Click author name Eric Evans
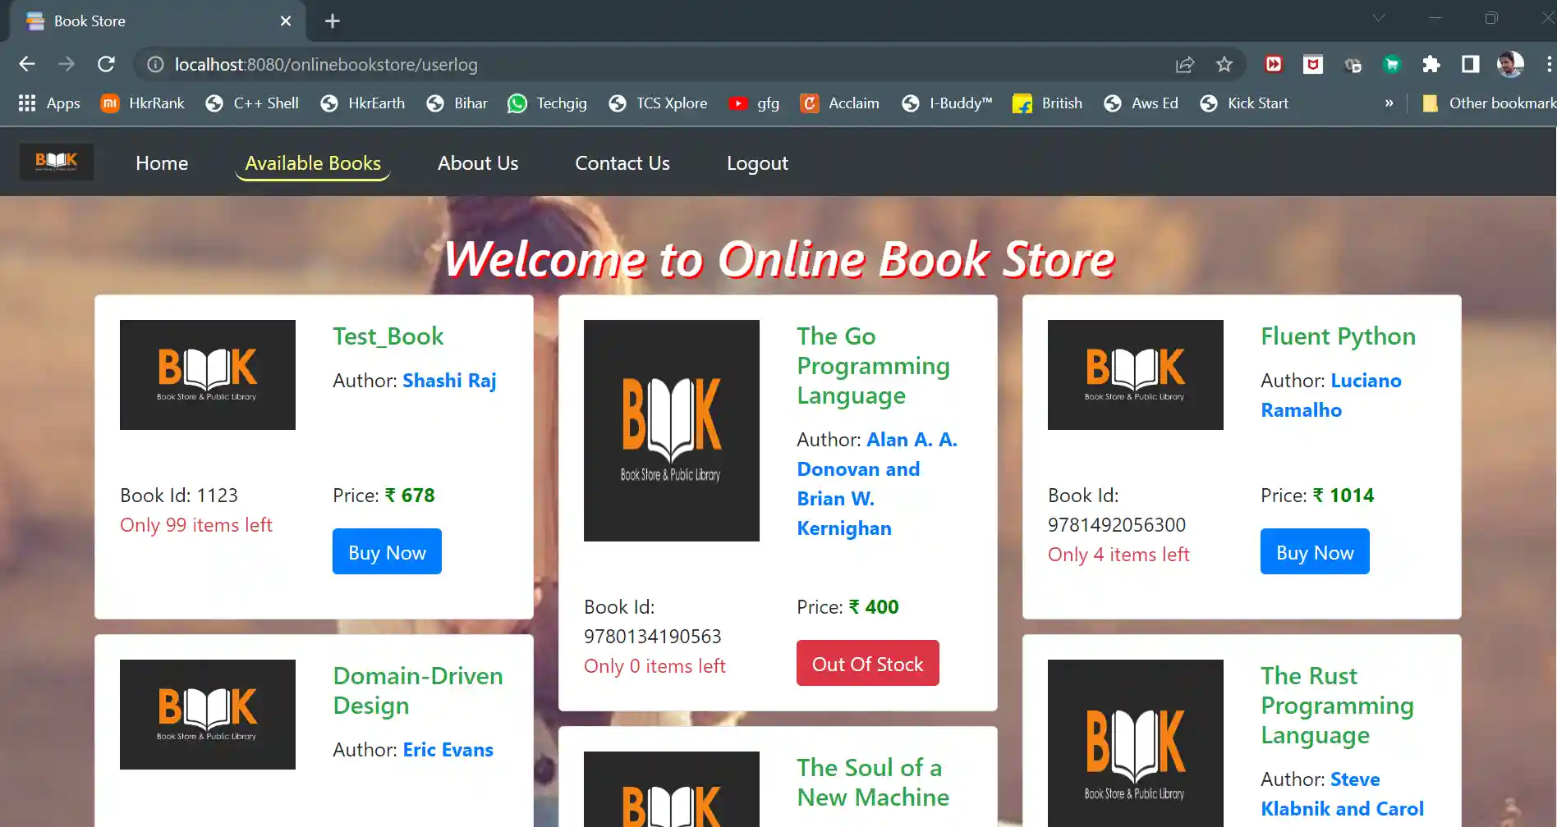Screen dimensions: 1557x827 [448, 750]
